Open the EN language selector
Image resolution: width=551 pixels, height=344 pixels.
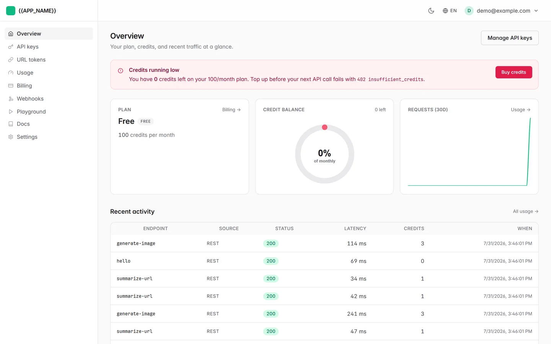[x=450, y=11]
